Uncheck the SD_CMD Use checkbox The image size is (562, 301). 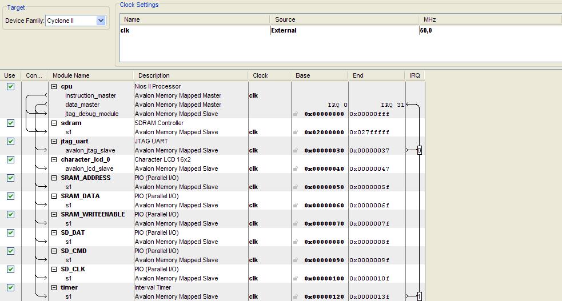pyautogui.click(x=11, y=251)
